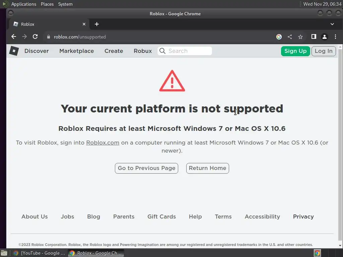Follow the Roblox.com hyperlink in message
343x257 pixels.
coord(102,143)
